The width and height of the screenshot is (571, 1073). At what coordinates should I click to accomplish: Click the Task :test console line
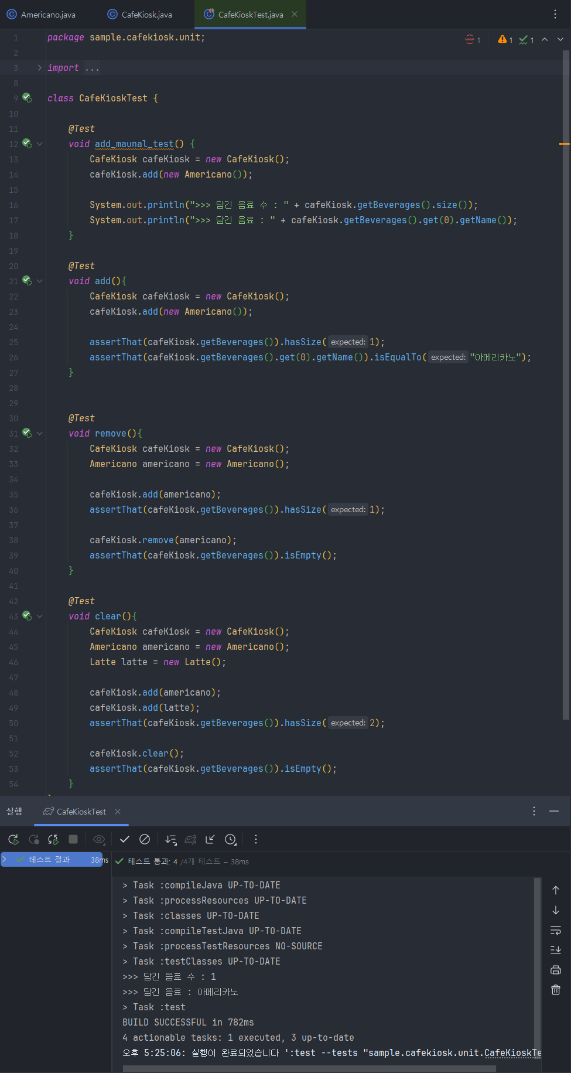tap(154, 1007)
